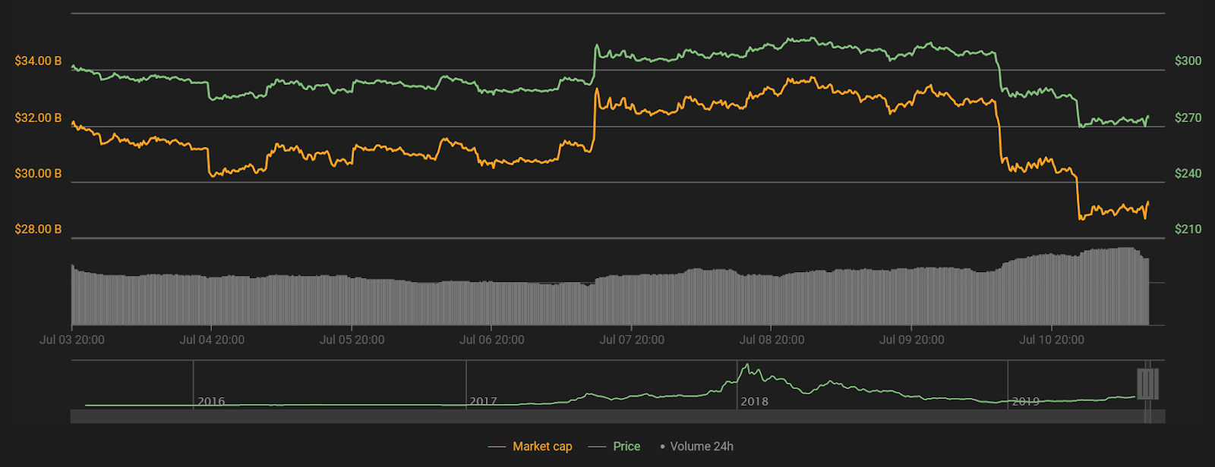Click the 2017 label in the navigator
The image size is (1215, 467).
point(483,402)
